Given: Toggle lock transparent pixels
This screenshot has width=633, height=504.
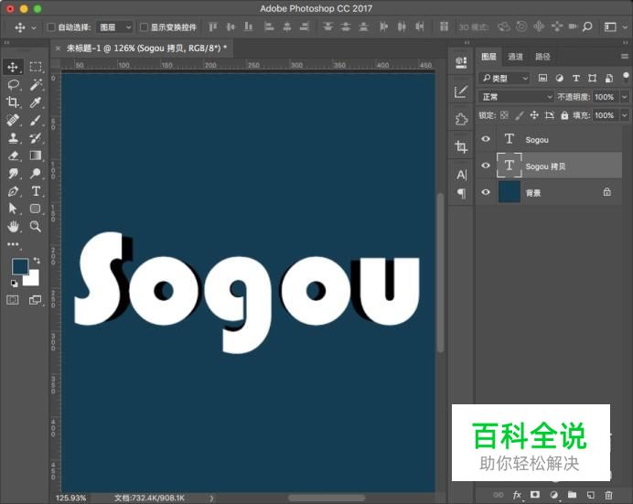Looking at the screenshot, I should (504, 115).
